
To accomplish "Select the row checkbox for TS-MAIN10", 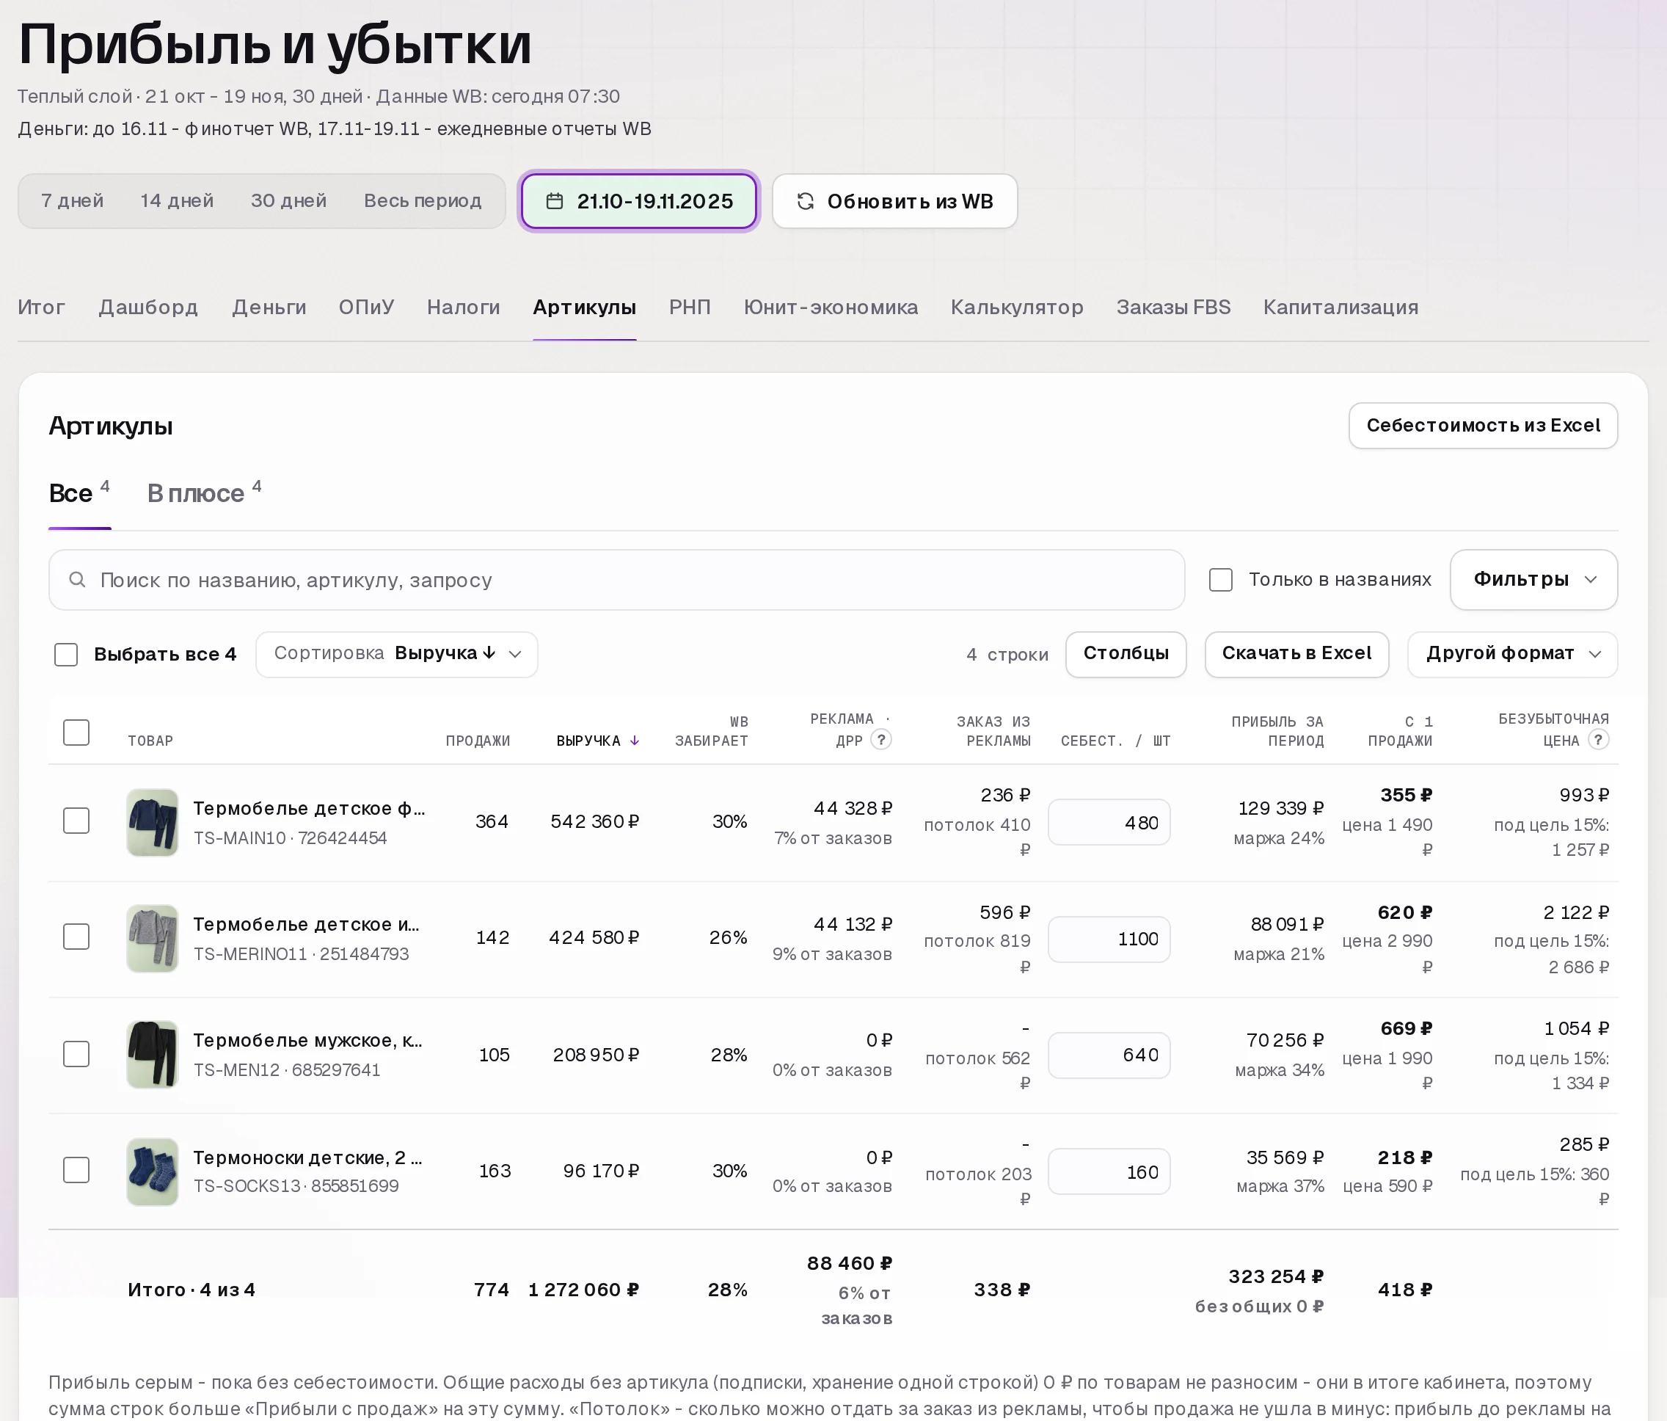I will point(76,821).
